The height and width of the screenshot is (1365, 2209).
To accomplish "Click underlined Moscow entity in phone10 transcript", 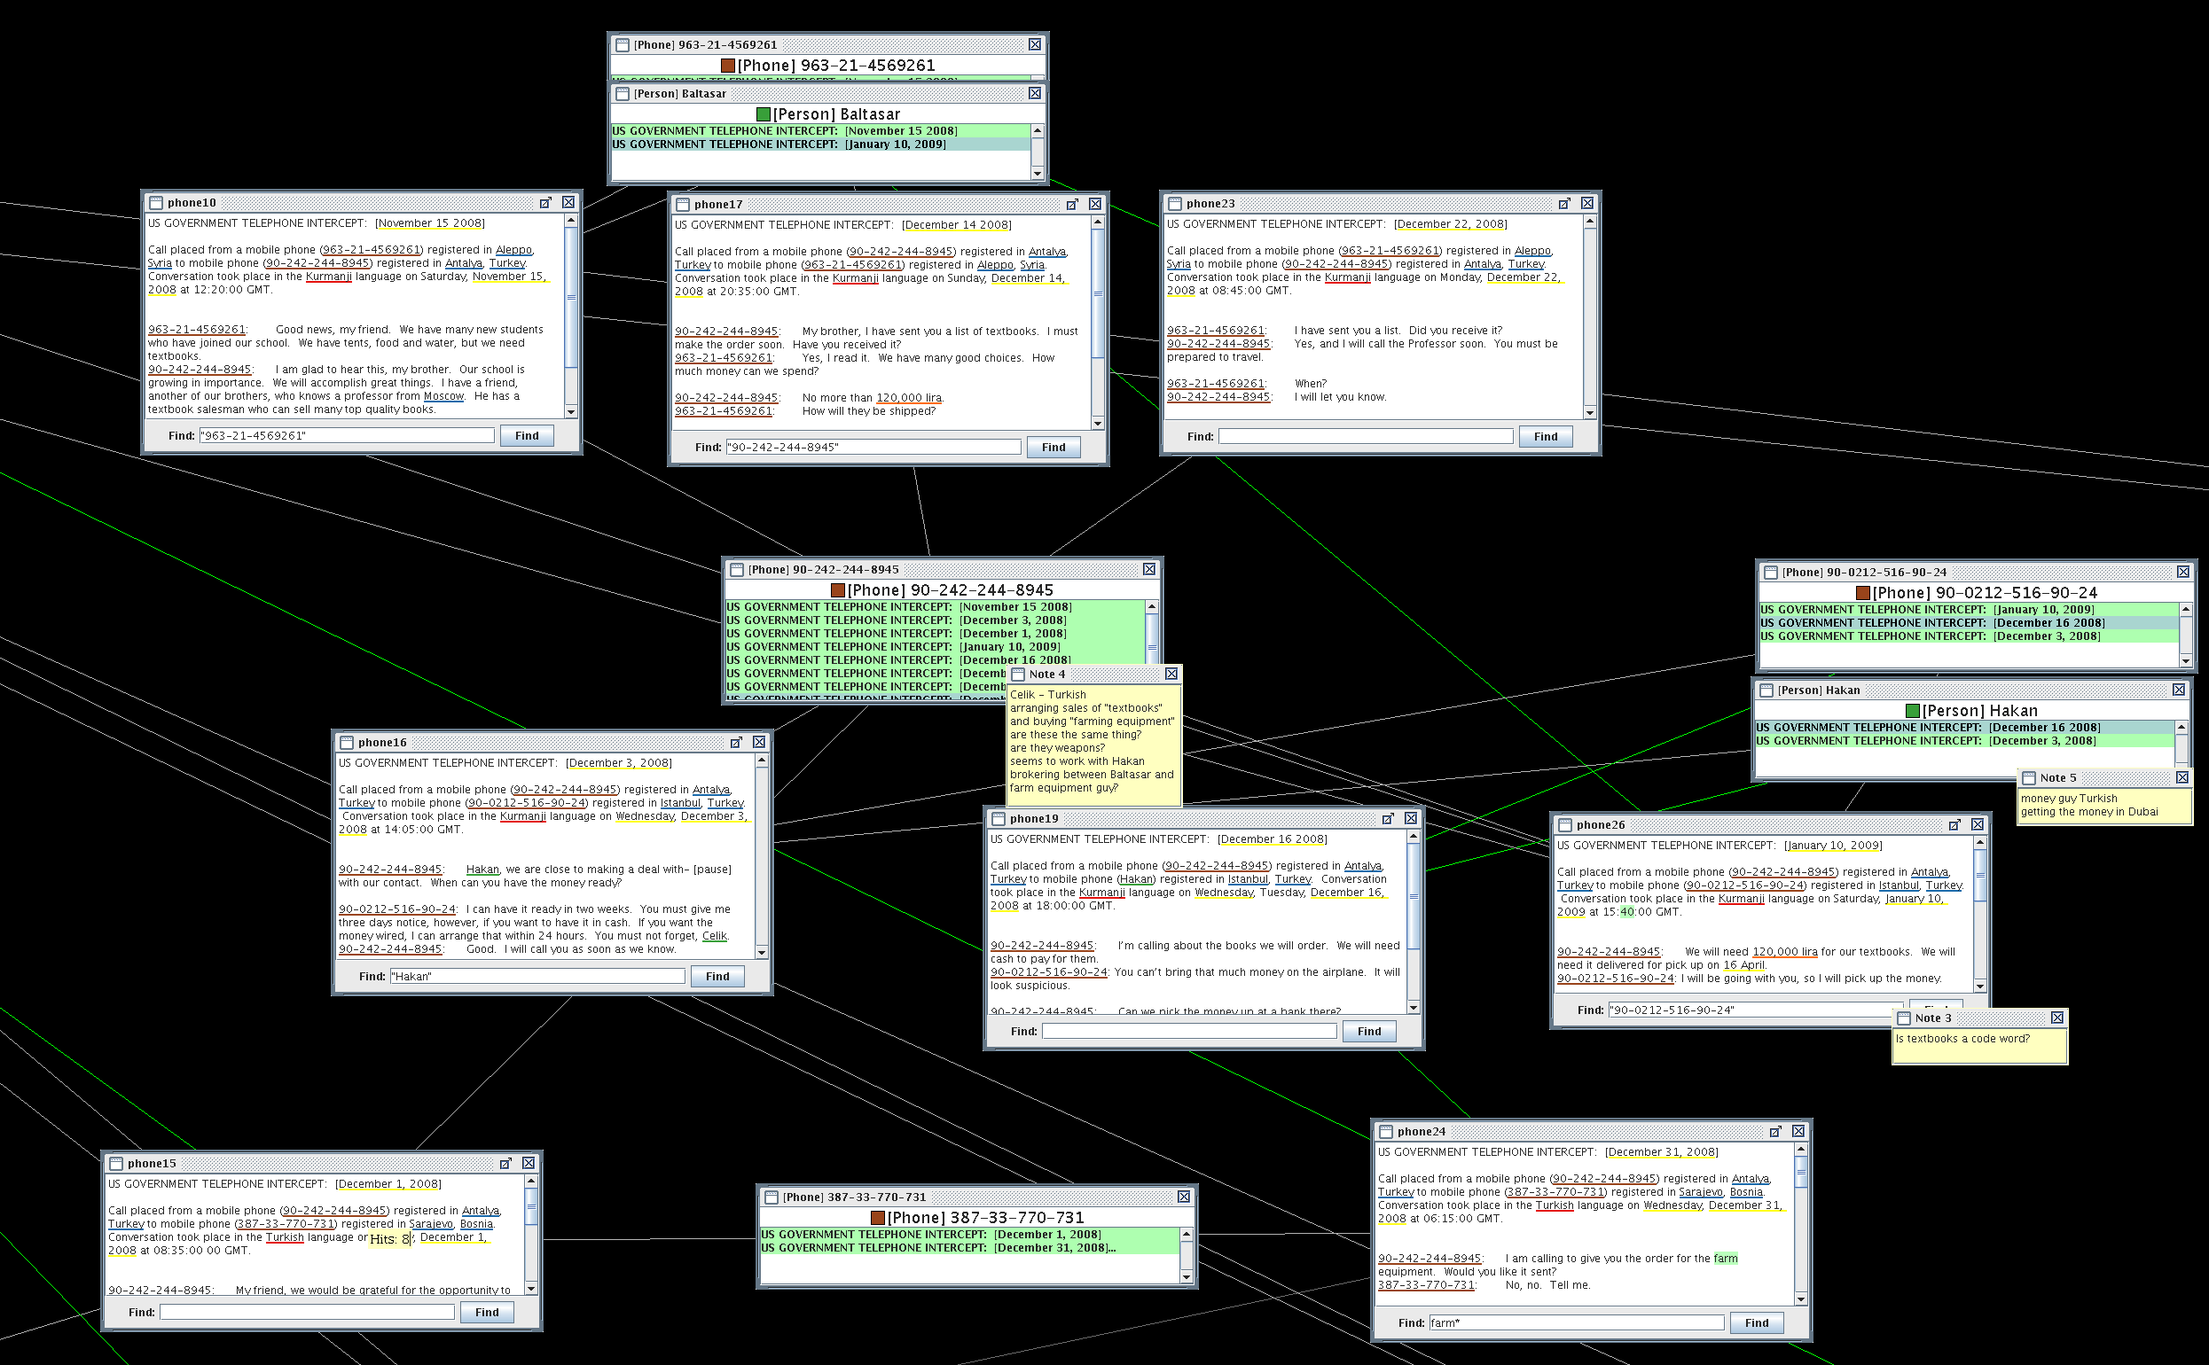I will coord(443,397).
